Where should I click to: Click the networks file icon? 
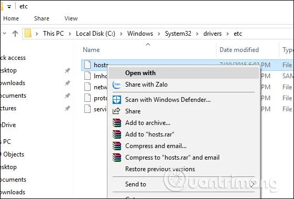(x=88, y=87)
